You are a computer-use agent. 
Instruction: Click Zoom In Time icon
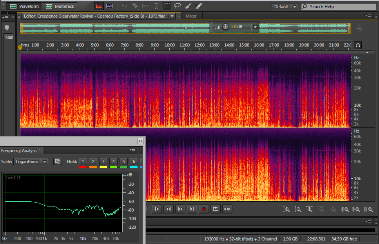click(x=310, y=209)
